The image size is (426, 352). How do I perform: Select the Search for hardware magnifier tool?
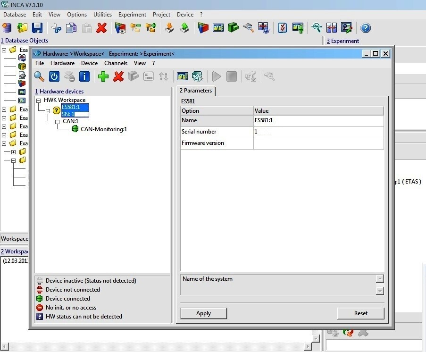39,76
